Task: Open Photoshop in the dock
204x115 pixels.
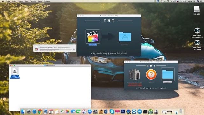Action: [123, 111]
